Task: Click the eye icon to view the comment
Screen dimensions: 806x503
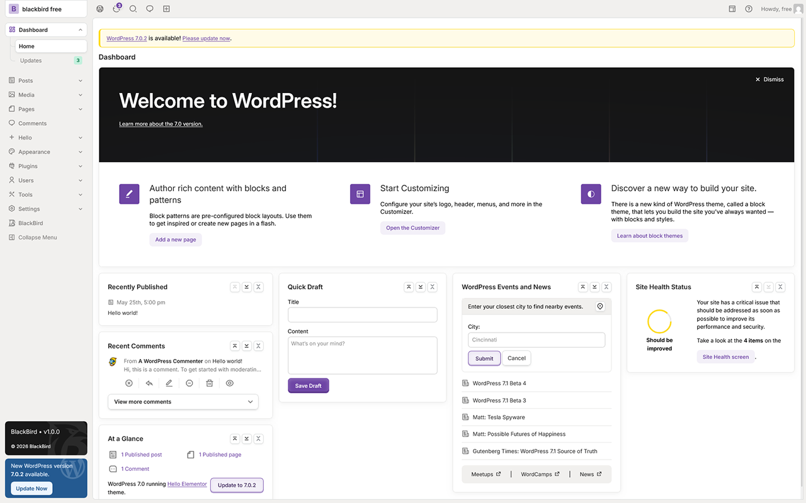Action: click(x=230, y=383)
